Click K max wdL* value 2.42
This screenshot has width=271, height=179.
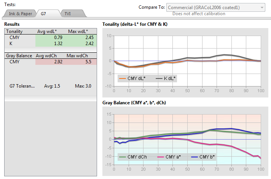coord(89,44)
